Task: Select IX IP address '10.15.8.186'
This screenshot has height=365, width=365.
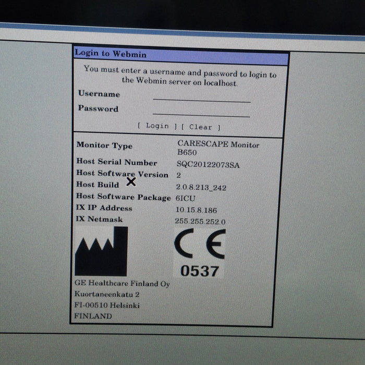Action: 196,210
